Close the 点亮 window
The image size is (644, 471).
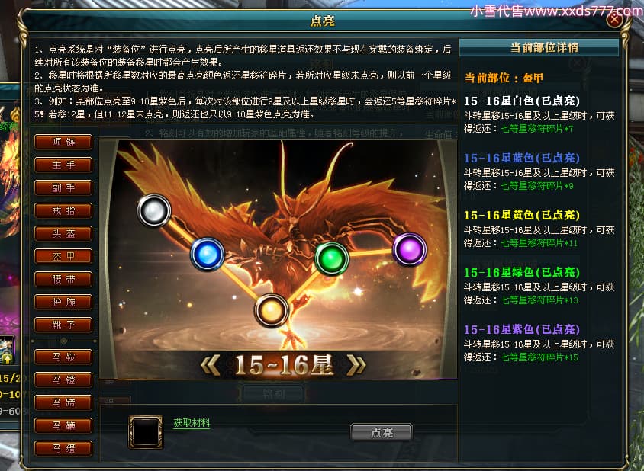(x=614, y=19)
